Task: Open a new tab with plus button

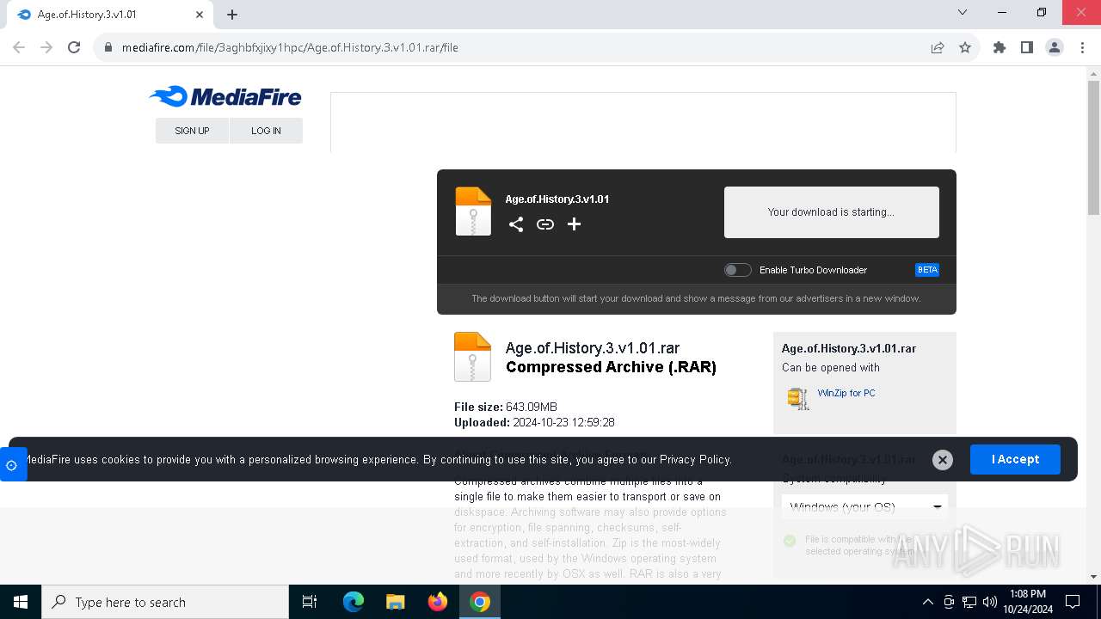Action: (x=232, y=15)
